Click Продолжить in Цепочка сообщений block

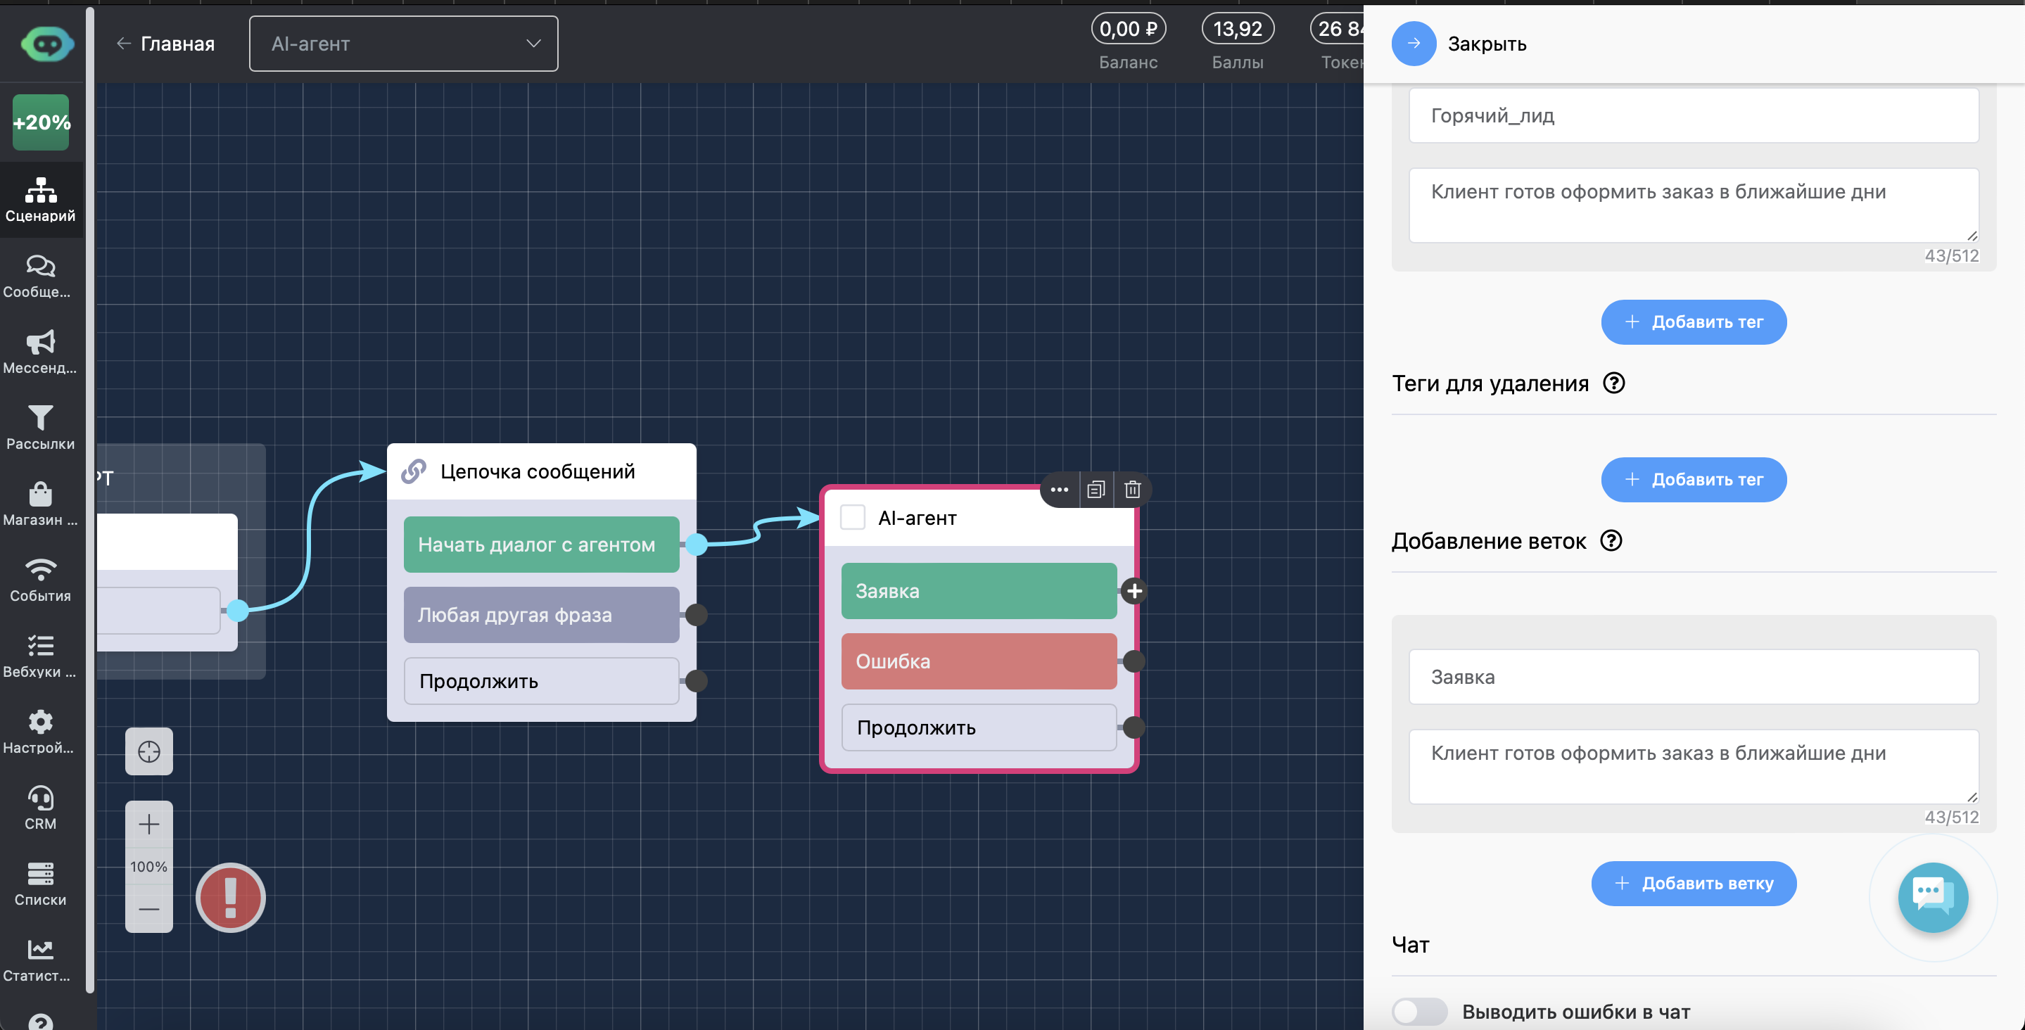(541, 681)
